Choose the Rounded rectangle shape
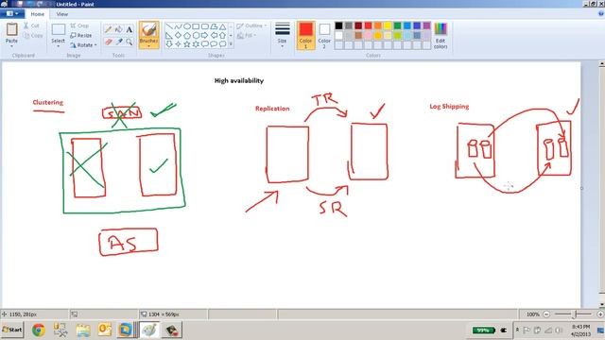Image resolution: width=605 pixels, height=340 pixels. pos(204,26)
